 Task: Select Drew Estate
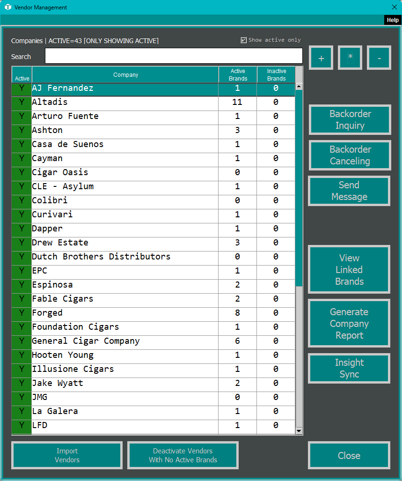[153, 244]
